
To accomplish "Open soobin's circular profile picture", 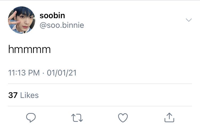I will (22, 20).
